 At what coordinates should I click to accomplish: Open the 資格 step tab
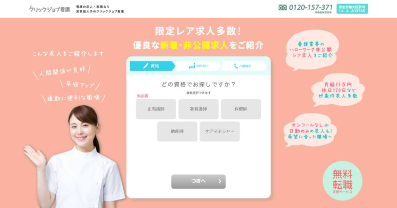coord(152,66)
